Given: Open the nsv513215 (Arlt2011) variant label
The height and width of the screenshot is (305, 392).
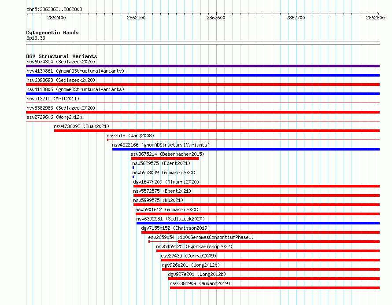Looking at the screenshot, I should tap(53, 99).
